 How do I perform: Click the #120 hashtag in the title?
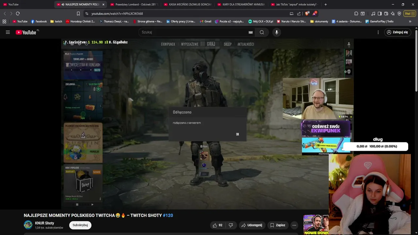[168, 215]
